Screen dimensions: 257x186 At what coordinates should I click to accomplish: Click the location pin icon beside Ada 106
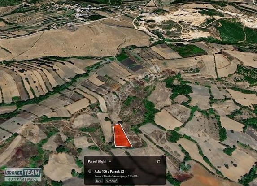tap(90, 171)
